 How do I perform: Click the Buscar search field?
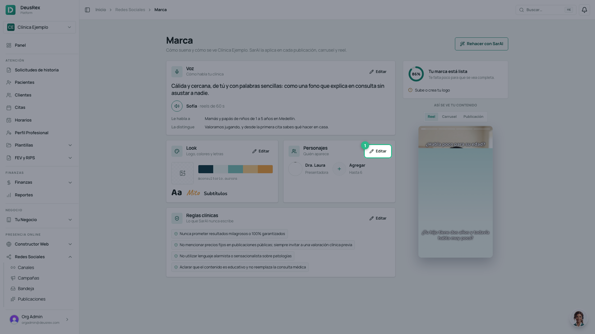tap(546, 10)
